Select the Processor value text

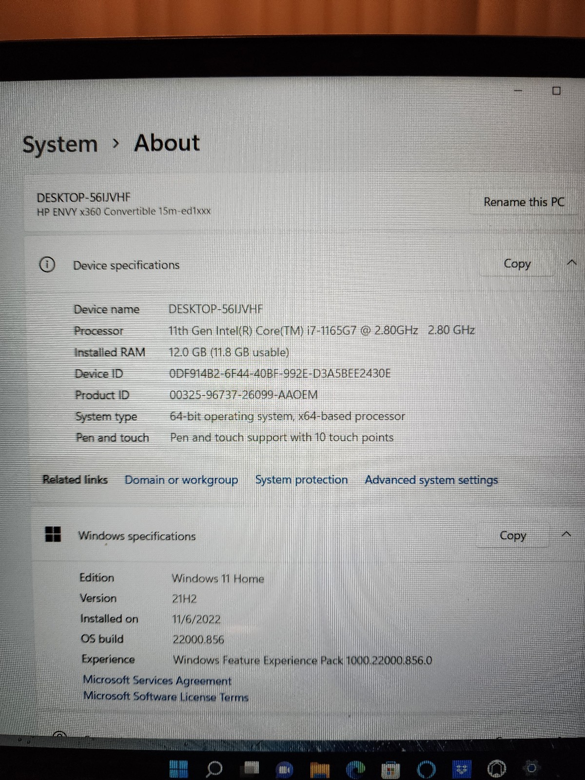[x=322, y=331]
